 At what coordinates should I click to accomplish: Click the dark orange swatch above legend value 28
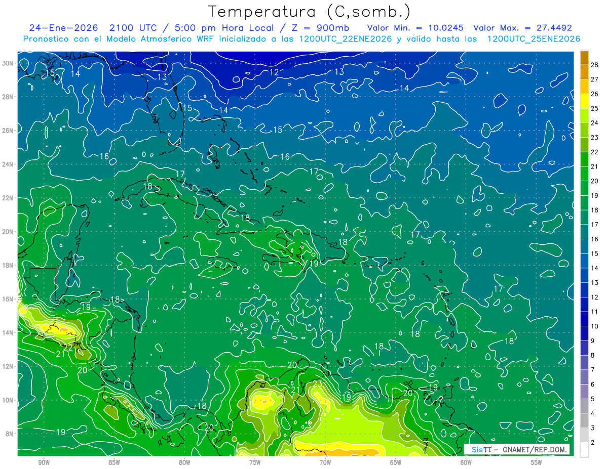click(584, 57)
